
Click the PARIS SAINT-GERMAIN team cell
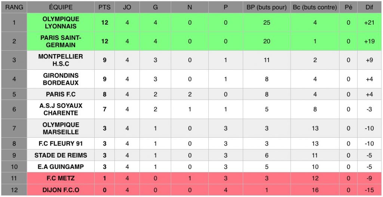[61, 41]
